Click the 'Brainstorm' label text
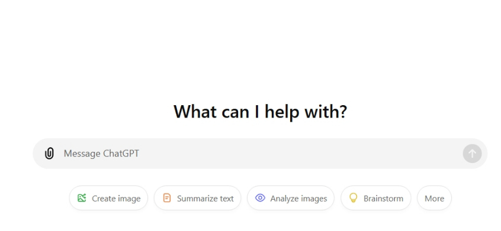 (x=383, y=199)
